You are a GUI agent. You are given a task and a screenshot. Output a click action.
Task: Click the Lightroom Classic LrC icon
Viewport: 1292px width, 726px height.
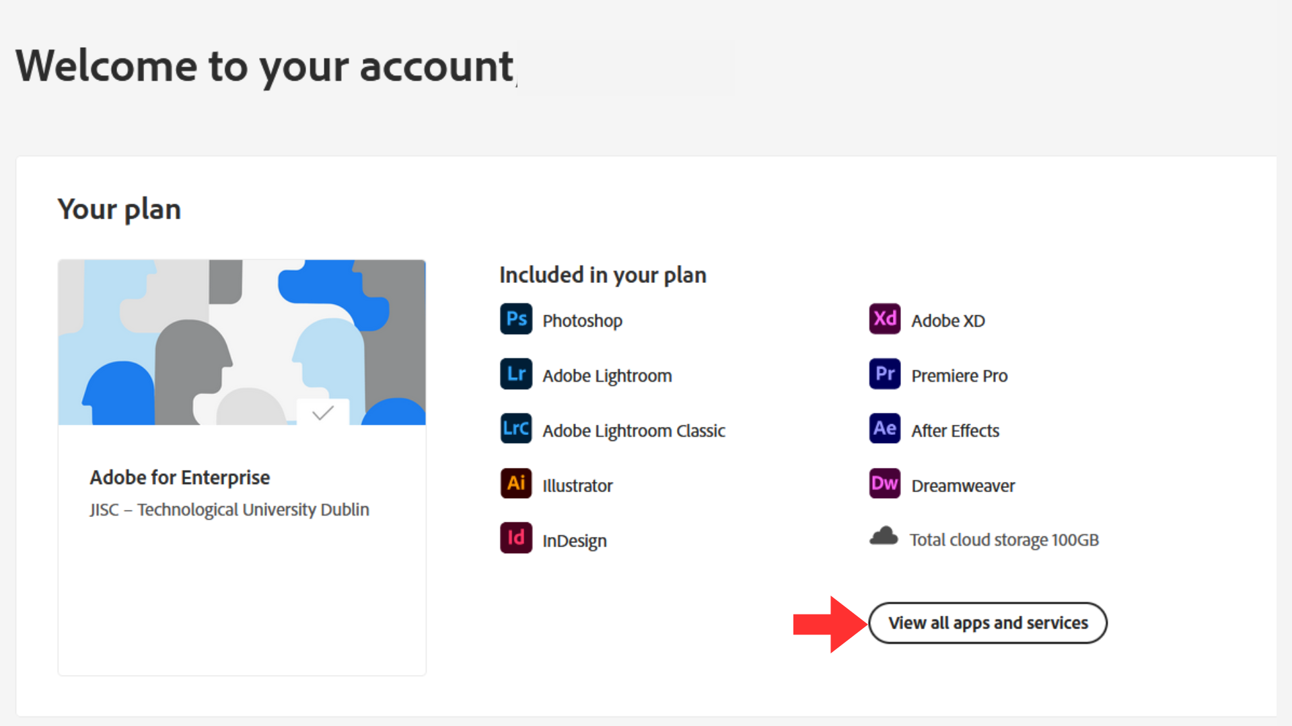point(516,429)
